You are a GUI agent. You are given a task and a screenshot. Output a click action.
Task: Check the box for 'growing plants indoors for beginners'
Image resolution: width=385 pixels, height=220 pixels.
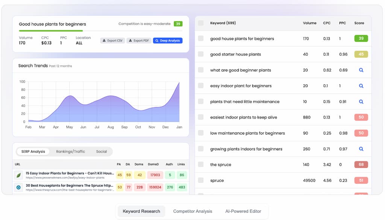(x=201, y=149)
